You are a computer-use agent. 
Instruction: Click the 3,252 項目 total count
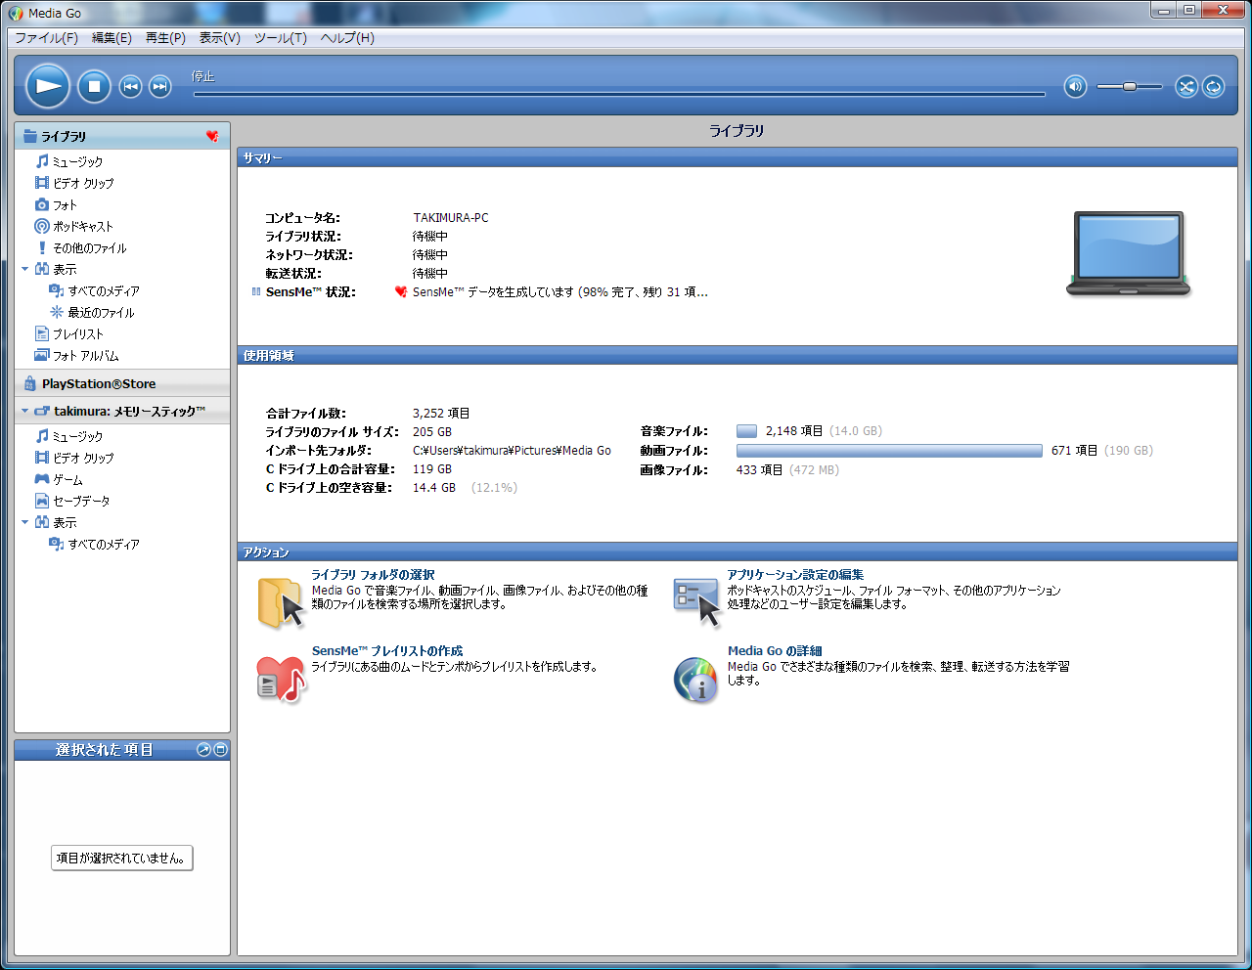pyautogui.click(x=441, y=414)
